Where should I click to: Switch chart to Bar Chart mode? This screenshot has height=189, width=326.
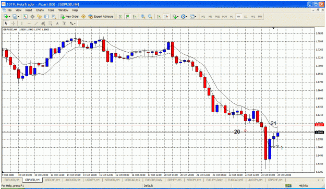(x=120, y=16)
